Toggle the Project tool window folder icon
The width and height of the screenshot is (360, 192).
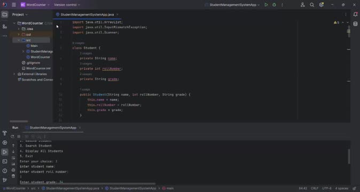pos(5,14)
